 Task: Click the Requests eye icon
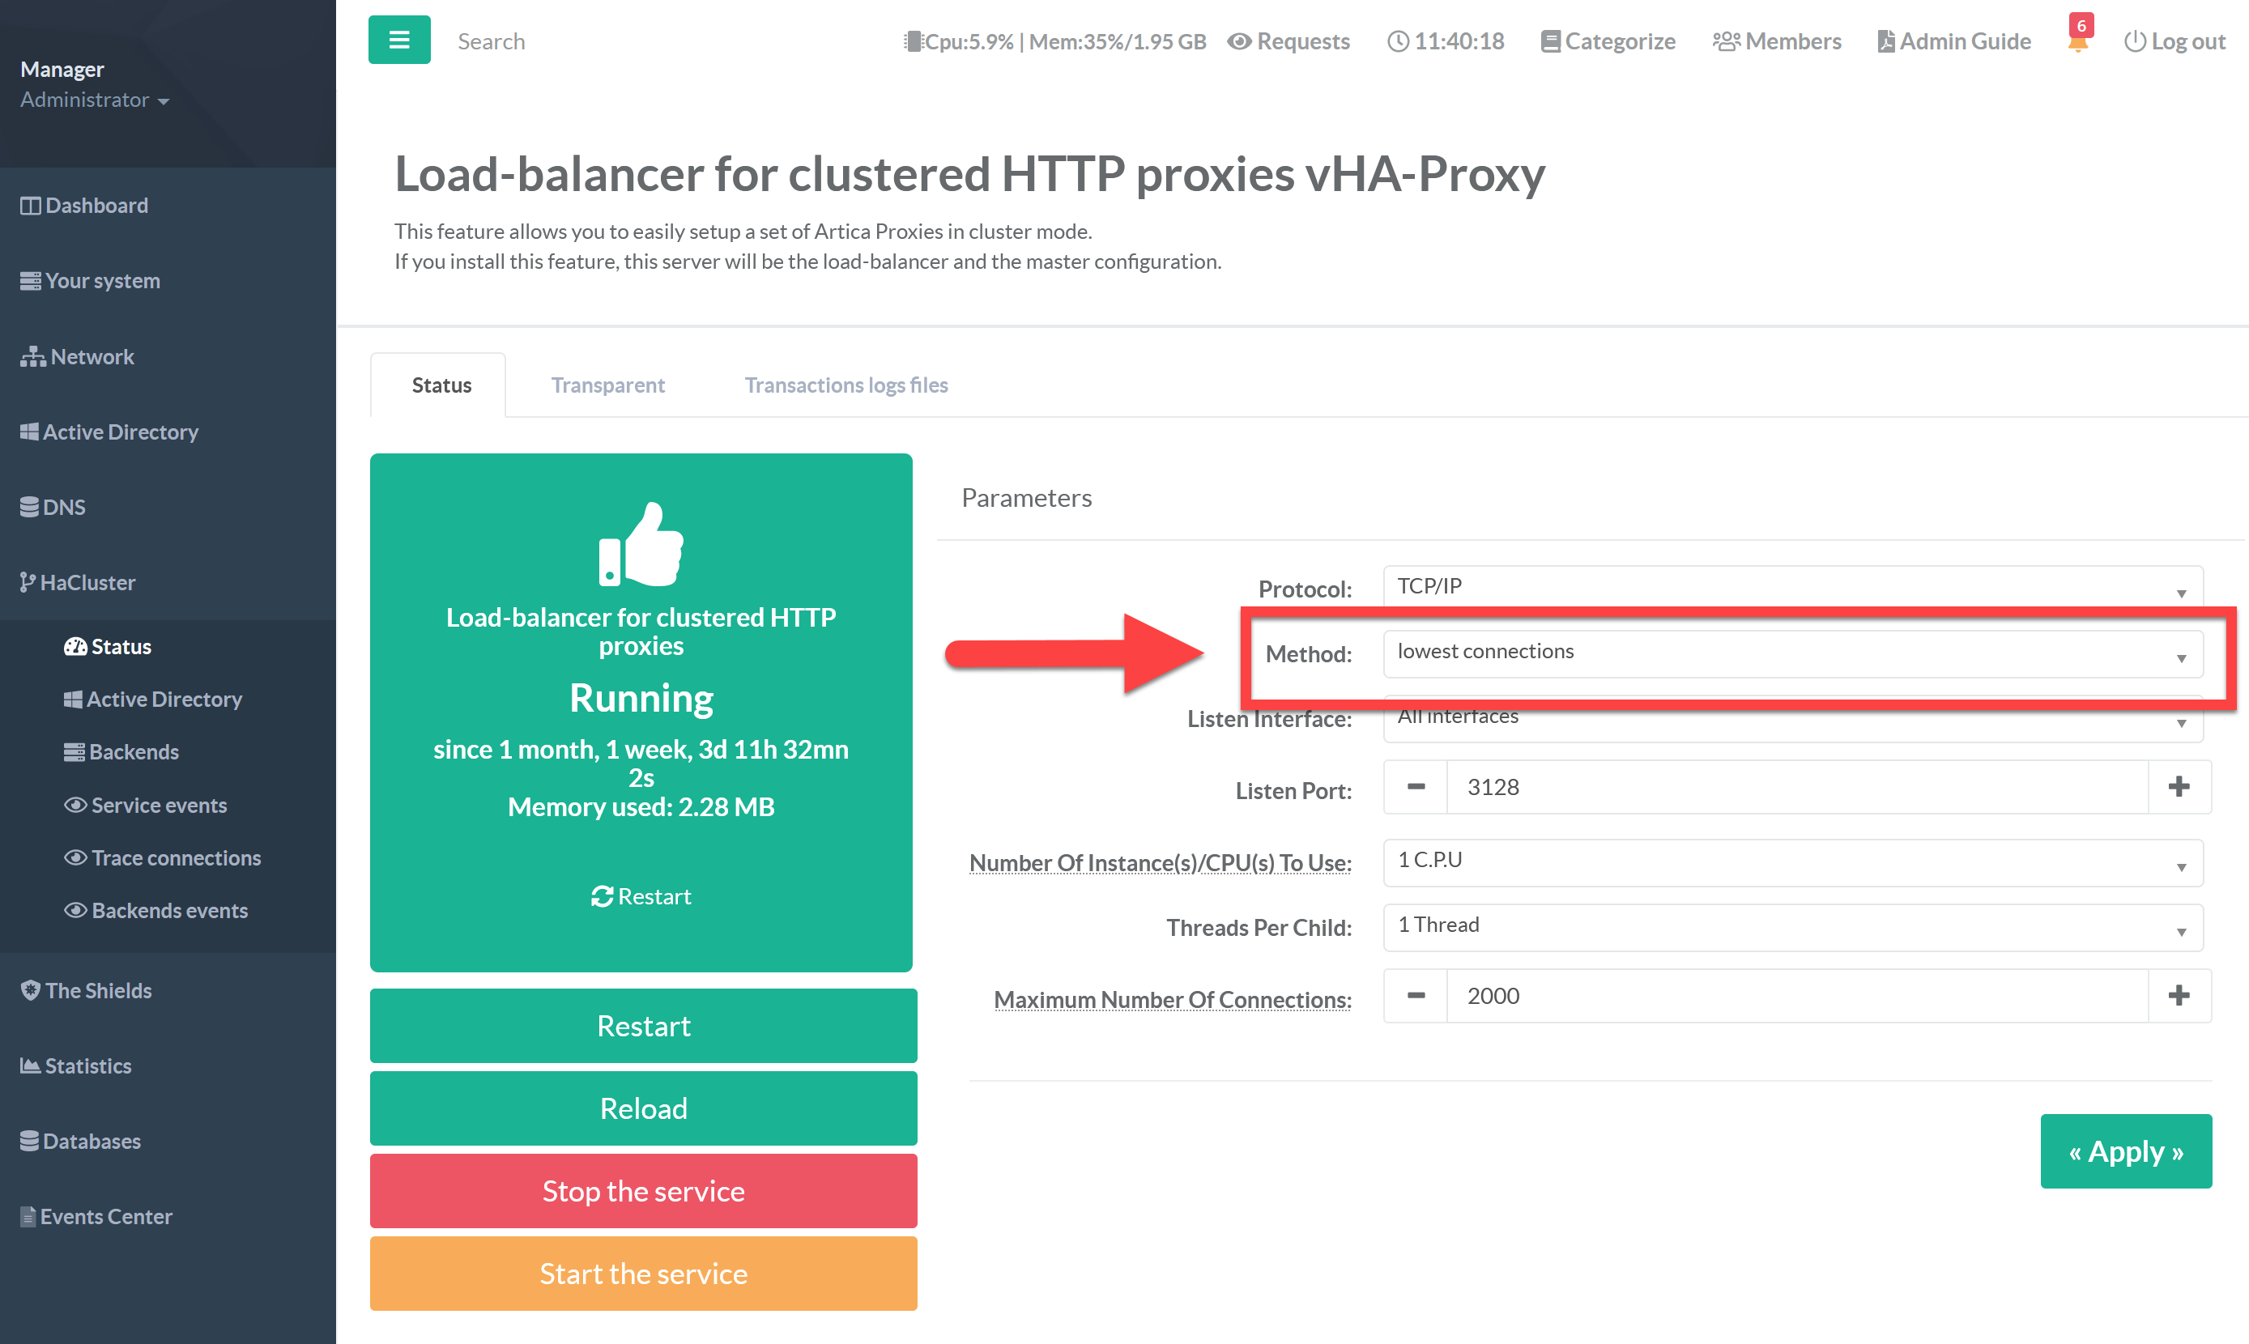(x=1239, y=41)
